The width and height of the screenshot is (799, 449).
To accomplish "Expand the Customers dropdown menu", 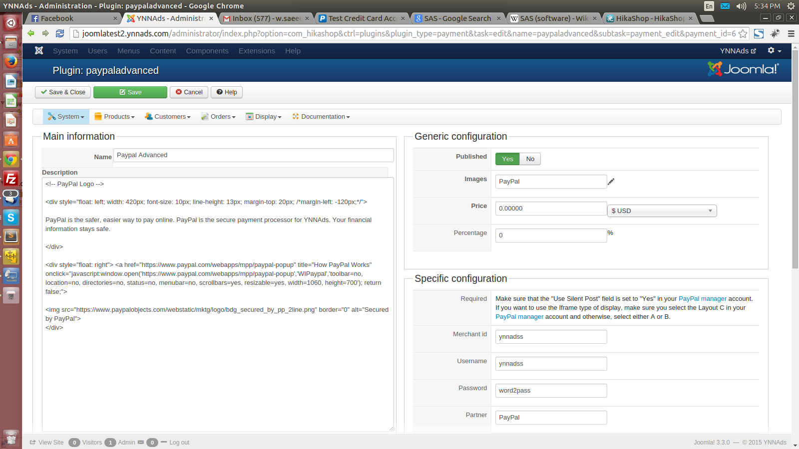I will point(168,117).
